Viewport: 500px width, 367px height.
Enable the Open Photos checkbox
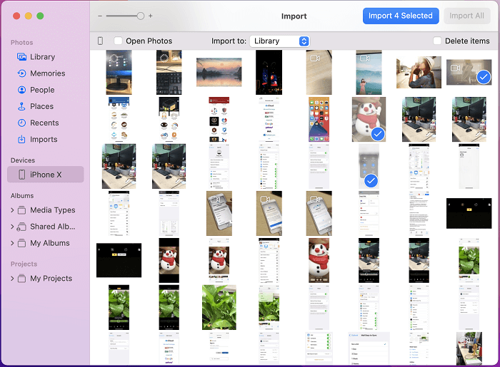click(119, 41)
